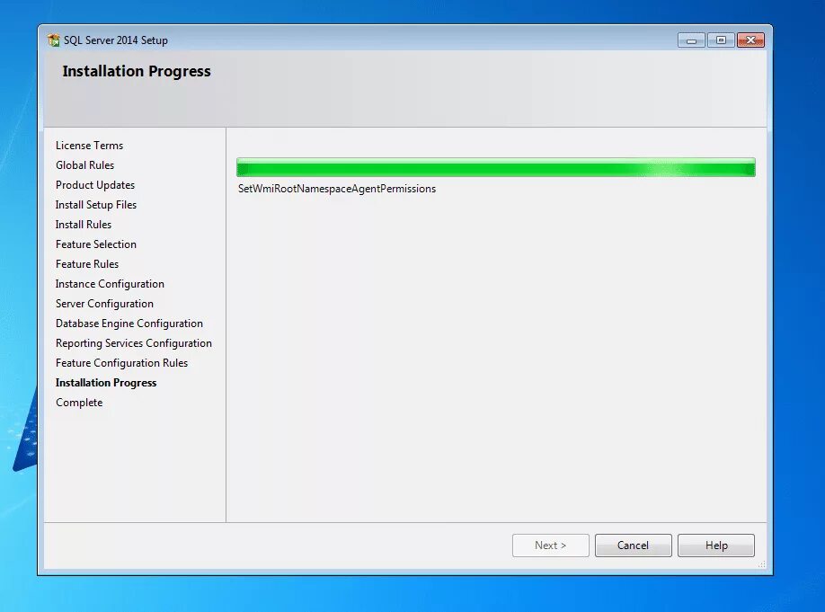Click the greyed-out Next > button
The width and height of the screenshot is (825, 612).
[x=550, y=545]
